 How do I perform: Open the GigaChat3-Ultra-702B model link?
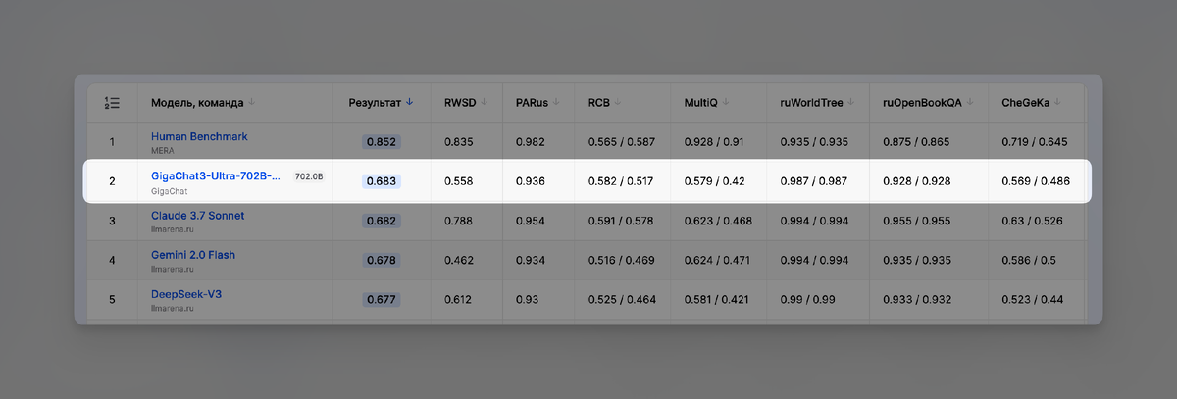[216, 175]
